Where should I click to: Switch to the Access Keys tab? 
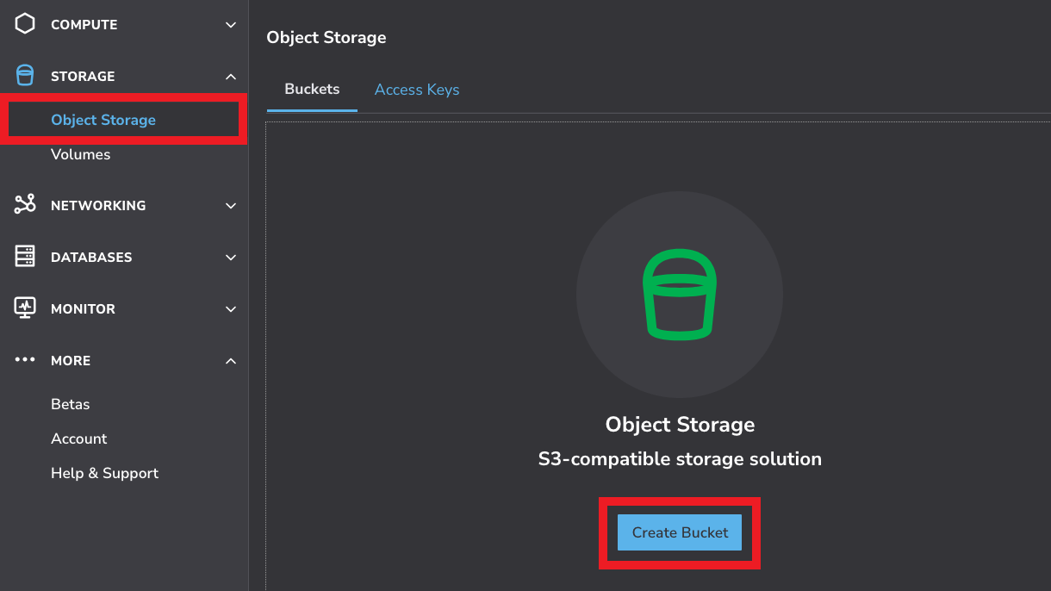[x=417, y=90]
